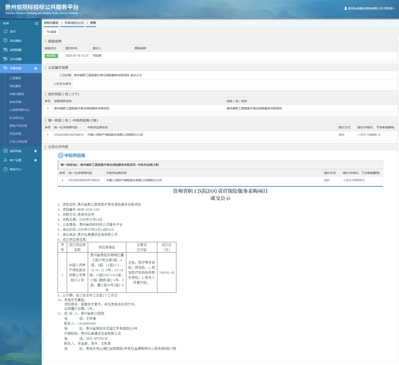Click the 货物与服务 breadcrumb link
The height and width of the screenshot is (365, 399).
point(51,23)
